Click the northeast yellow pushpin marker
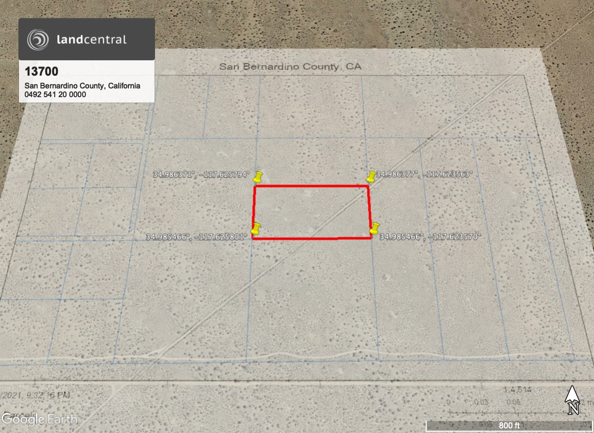The height and width of the screenshot is (433, 594). 371,177
